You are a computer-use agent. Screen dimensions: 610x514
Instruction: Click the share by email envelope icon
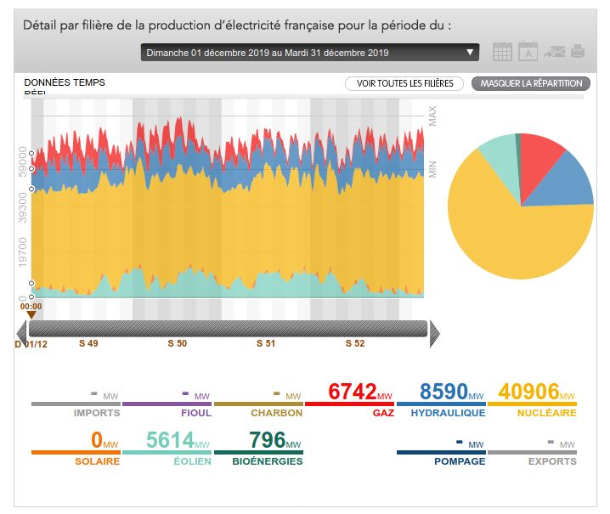[x=554, y=52]
